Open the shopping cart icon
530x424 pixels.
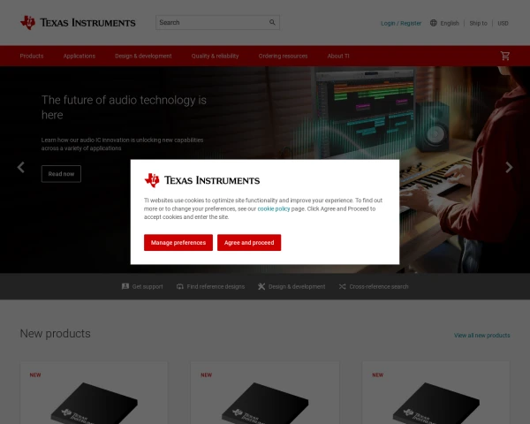[505, 56]
